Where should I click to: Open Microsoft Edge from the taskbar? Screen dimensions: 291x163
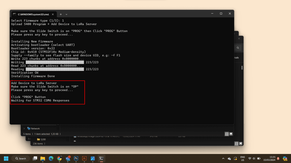51,158
